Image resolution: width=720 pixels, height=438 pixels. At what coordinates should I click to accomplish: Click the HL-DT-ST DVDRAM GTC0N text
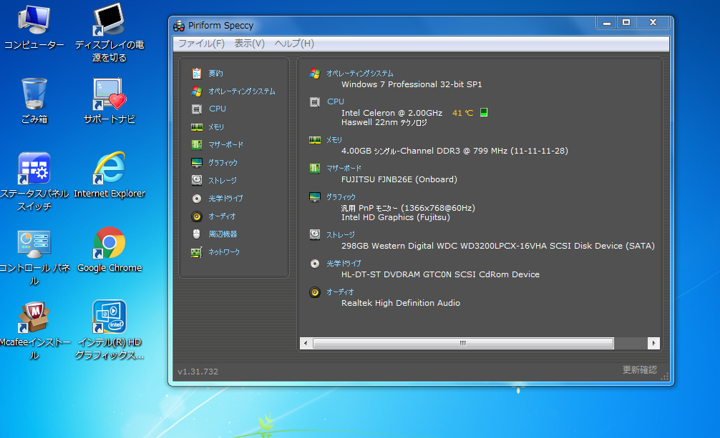point(440,274)
